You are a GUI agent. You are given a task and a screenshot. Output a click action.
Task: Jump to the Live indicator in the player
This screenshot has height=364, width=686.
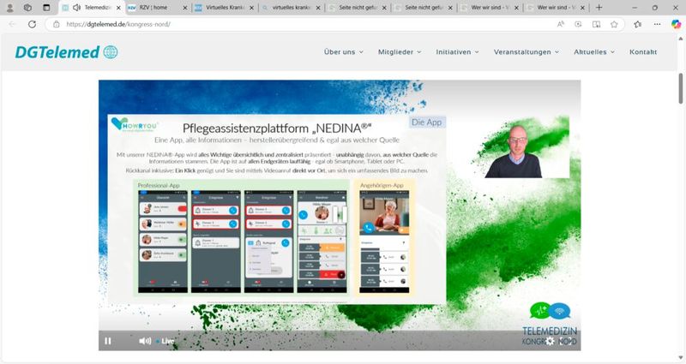(x=165, y=341)
